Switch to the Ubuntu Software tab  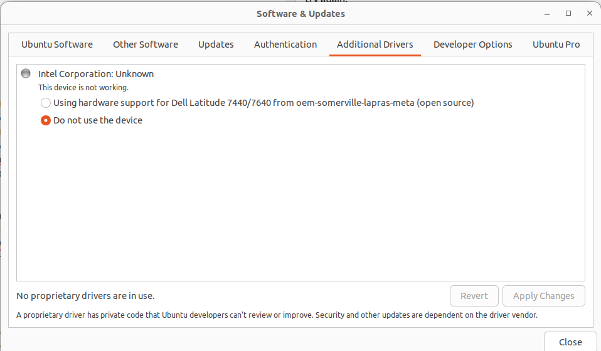57,45
